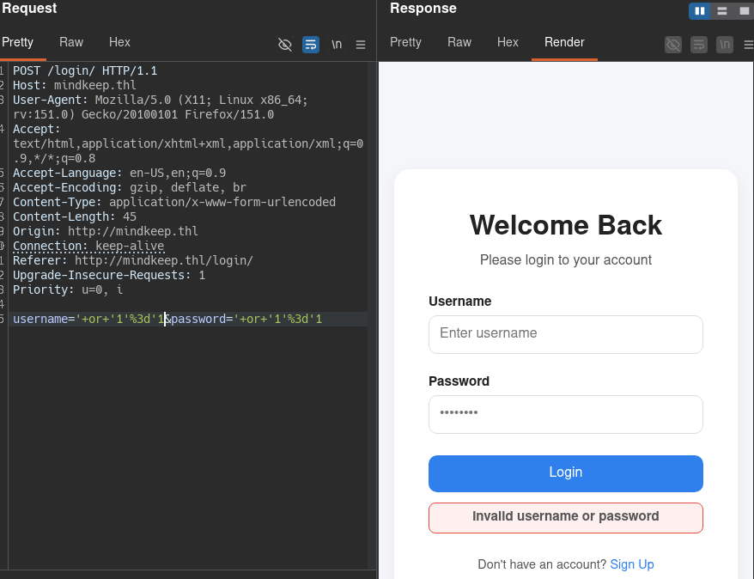Viewport: 754px width, 579px height.
Task: Click the 'Priority: u=0, i' header line
Action: 68,290
